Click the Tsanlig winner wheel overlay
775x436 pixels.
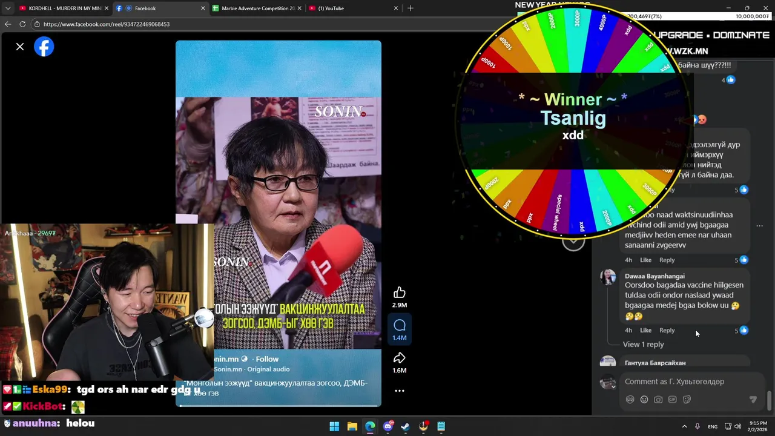(x=573, y=121)
